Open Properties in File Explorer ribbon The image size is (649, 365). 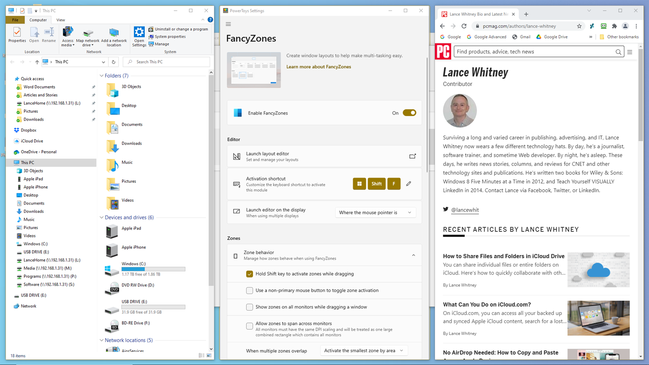(17, 35)
